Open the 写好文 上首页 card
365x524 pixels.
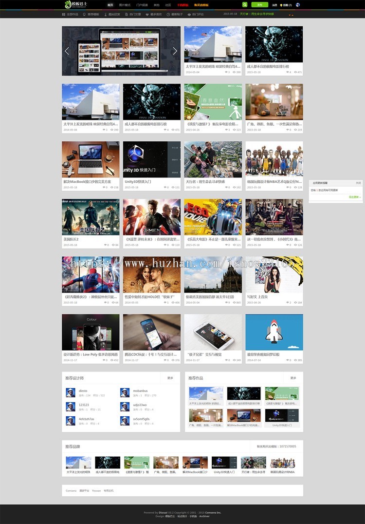coord(274,281)
